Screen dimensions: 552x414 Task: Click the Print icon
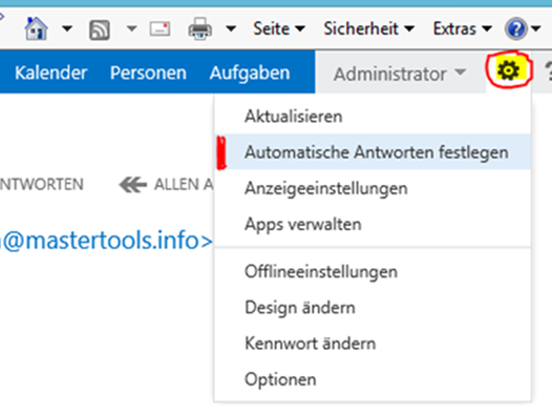click(201, 30)
